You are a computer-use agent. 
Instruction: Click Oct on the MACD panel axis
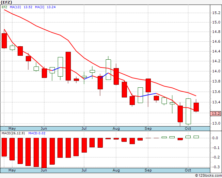click(x=188, y=170)
